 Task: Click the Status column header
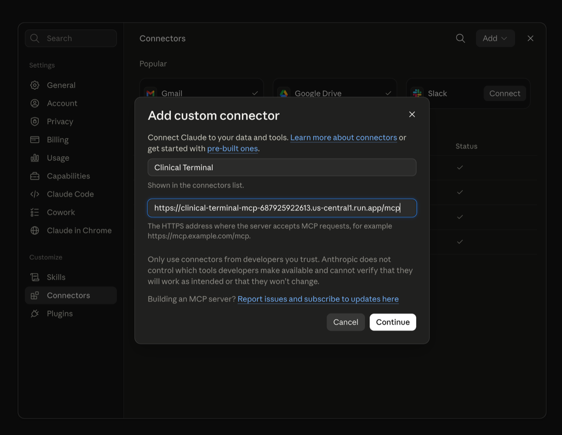(467, 146)
